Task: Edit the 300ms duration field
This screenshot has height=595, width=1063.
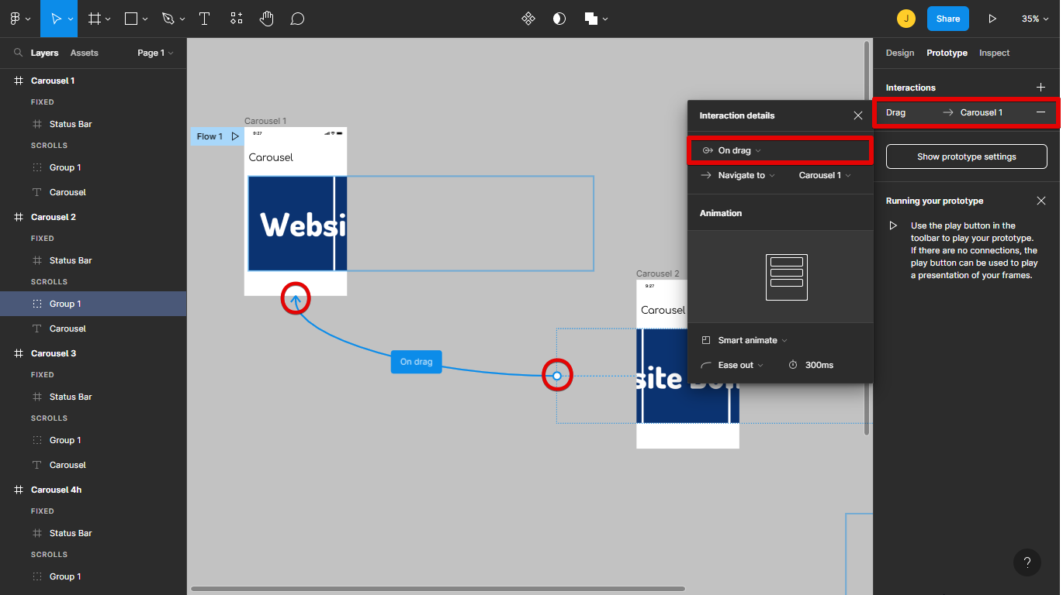Action: [819, 365]
